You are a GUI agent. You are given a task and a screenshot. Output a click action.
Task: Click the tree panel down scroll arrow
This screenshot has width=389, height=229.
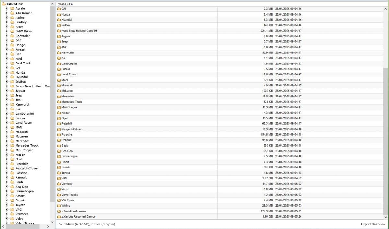pyautogui.click(x=53, y=222)
